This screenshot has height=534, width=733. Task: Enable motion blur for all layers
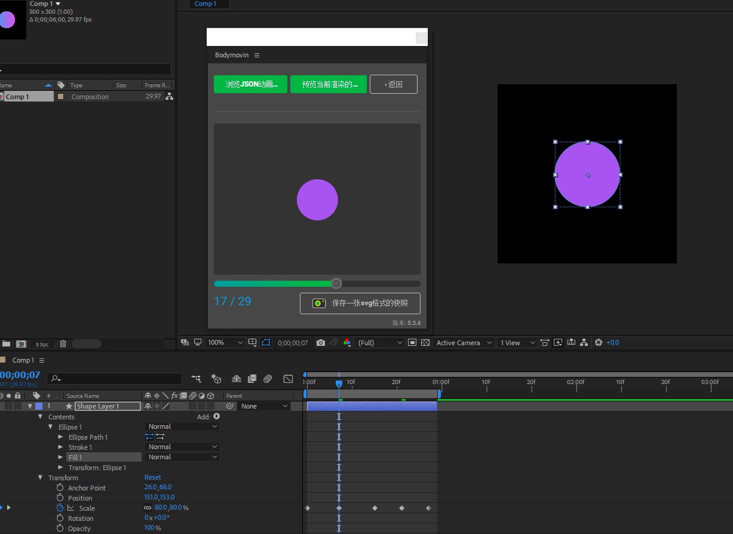pos(268,378)
